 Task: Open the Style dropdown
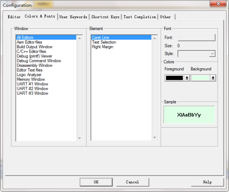(196, 54)
